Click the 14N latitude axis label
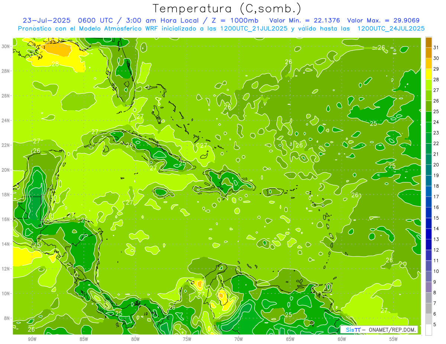446x344 pixels. tap(6, 244)
